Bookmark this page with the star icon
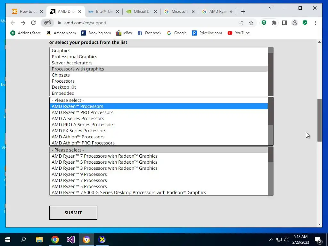This screenshot has width=328, height=246. click(x=251, y=23)
